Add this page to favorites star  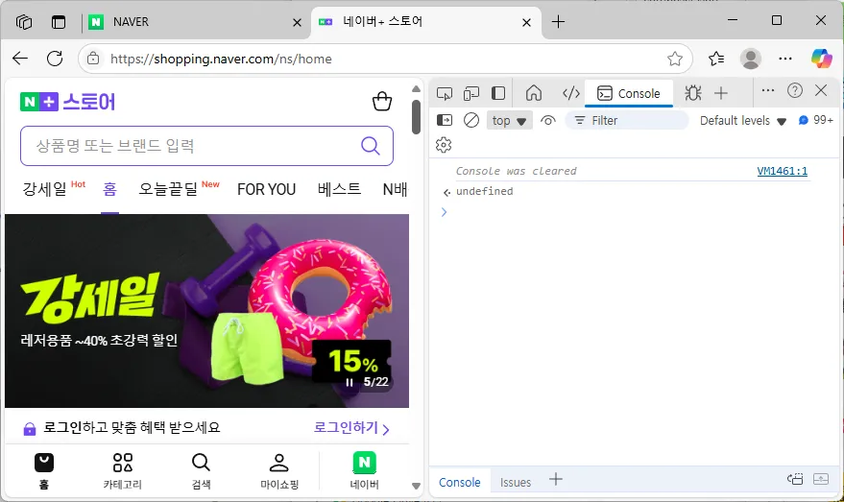(x=674, y=59)
